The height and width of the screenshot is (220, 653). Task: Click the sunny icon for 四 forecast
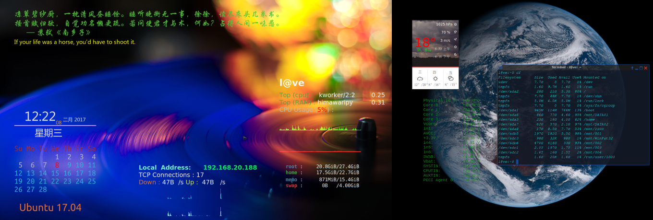coord(435,78)
